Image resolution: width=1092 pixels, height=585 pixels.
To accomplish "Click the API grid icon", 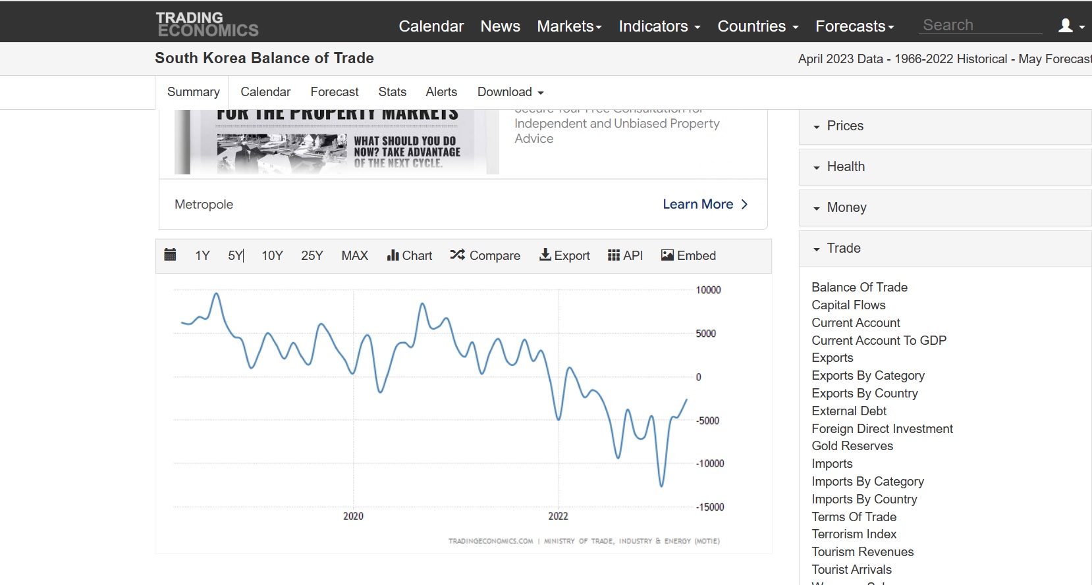I will (x=614, y=255).
